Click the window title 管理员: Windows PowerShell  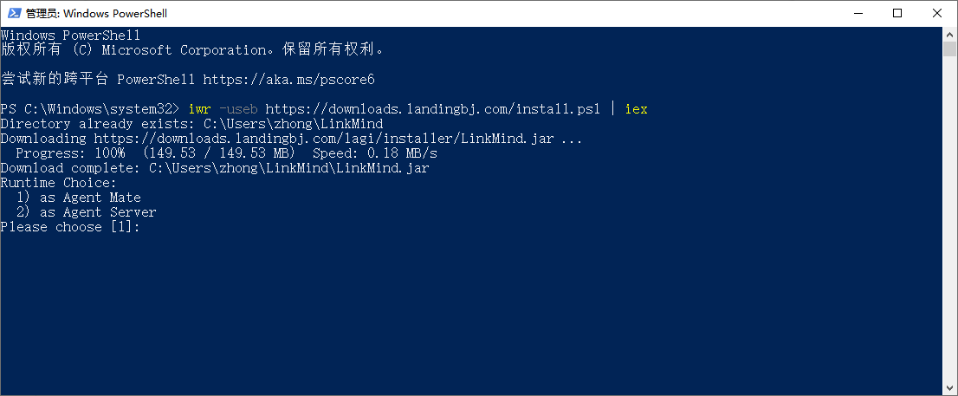tap(96, 13)
